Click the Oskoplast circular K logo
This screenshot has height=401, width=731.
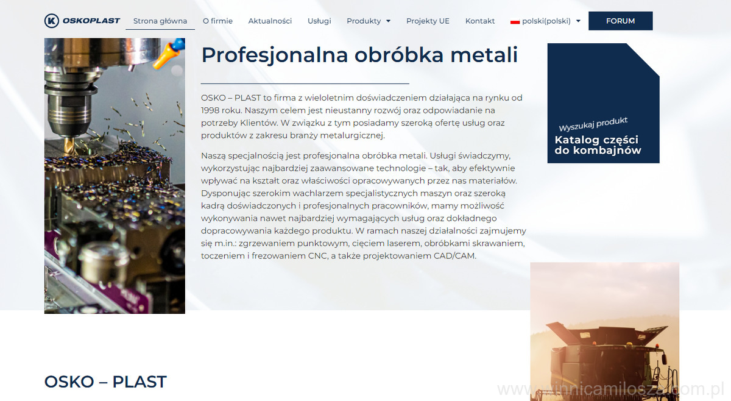(x=52, y=21)
